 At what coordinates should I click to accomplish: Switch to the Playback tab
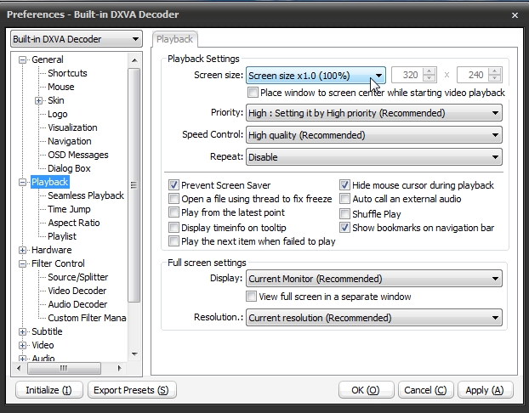pos(174,39)
